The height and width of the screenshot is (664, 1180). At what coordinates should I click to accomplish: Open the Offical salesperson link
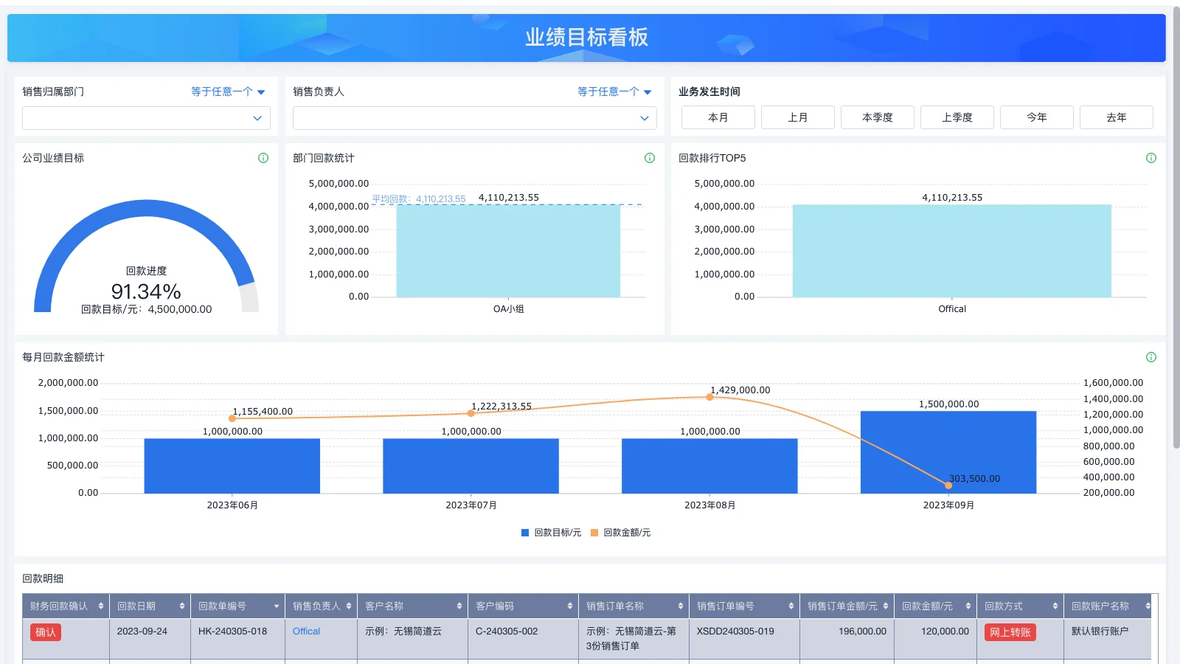pyautogui.click(x=306, y=632)
